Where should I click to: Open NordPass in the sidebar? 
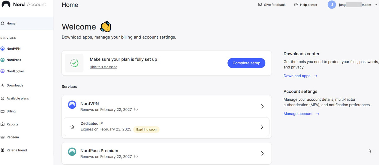pos(14,60)
